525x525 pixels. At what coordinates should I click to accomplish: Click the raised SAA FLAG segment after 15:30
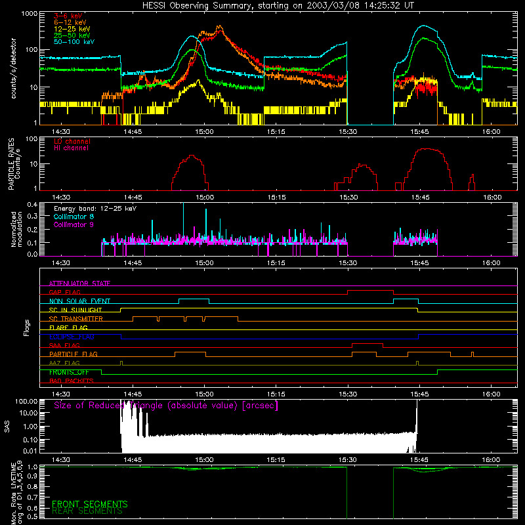pos(367,343)
